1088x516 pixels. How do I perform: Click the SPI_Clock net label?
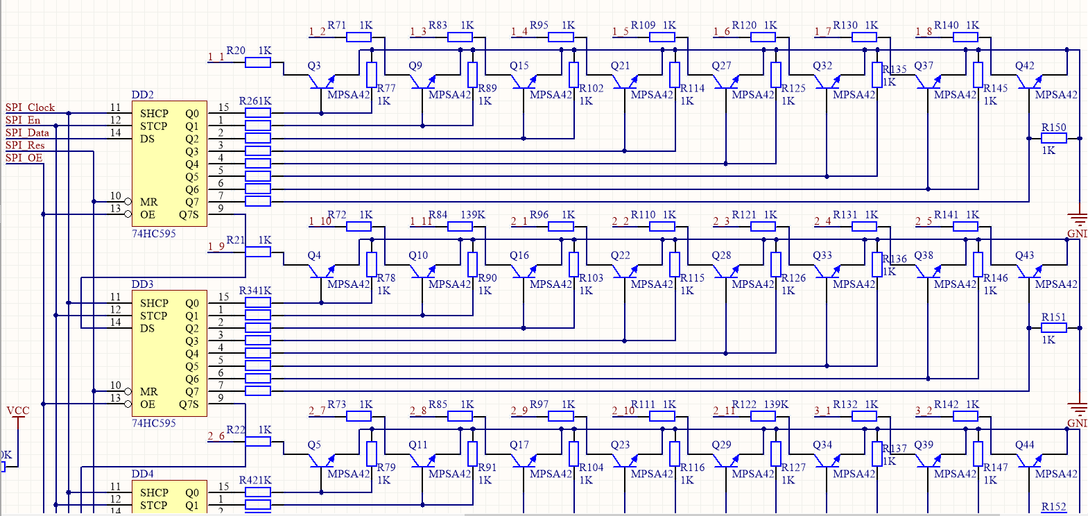(x=30, y=108)
